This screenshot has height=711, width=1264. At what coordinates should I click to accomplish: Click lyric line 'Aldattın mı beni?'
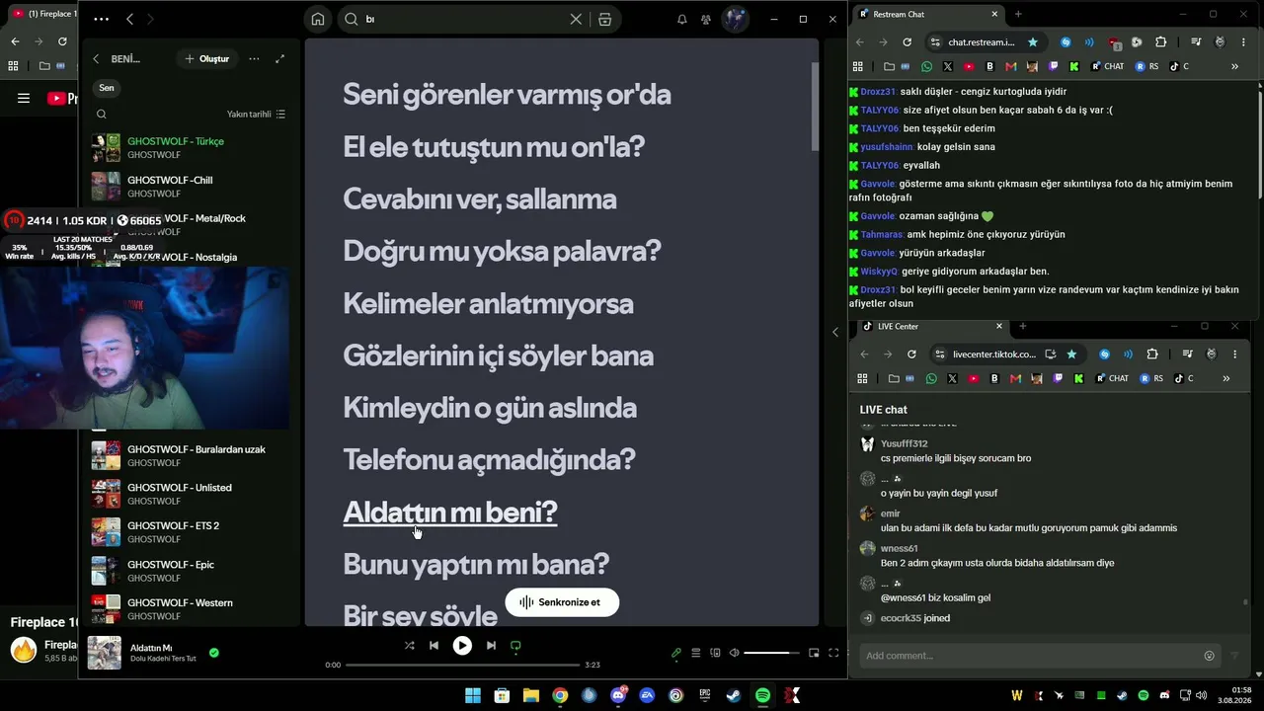click(450, 512)
